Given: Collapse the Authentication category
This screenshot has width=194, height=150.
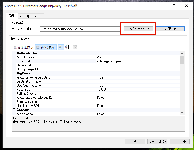Looking at the screenshot, I should 14,53.
